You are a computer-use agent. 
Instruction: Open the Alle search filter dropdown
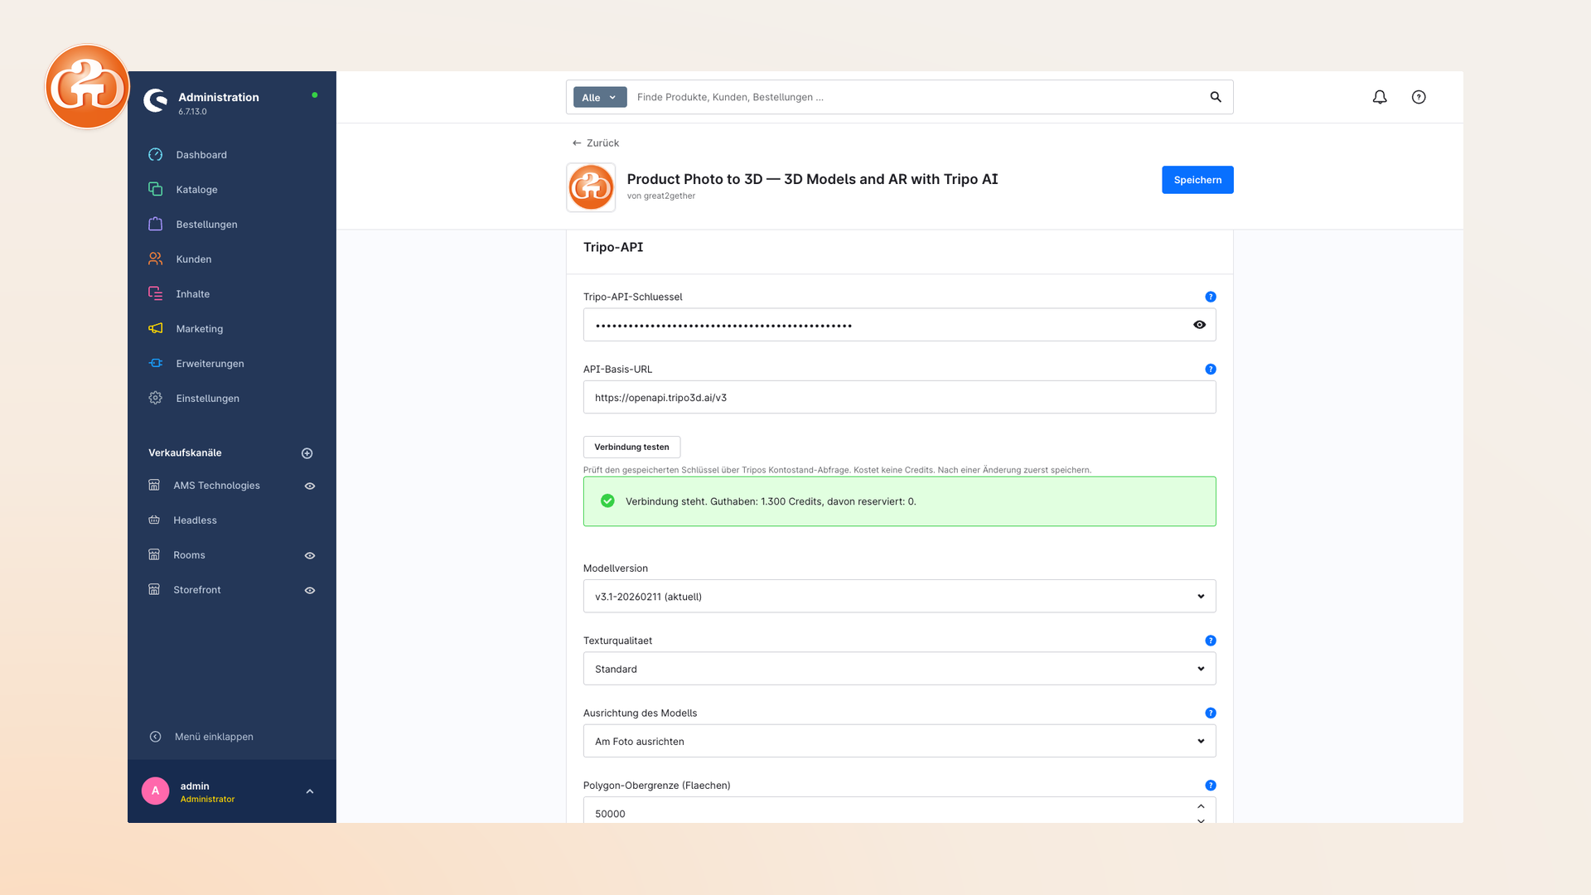coord(600,97)
